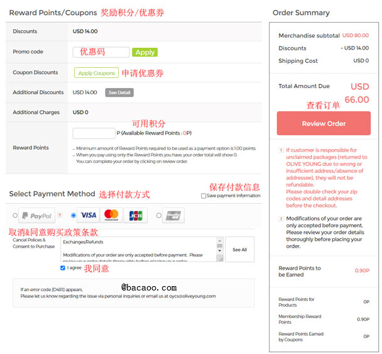Uncheck the I agree checkbox
The image size is (382, 354).
point(63,268)
